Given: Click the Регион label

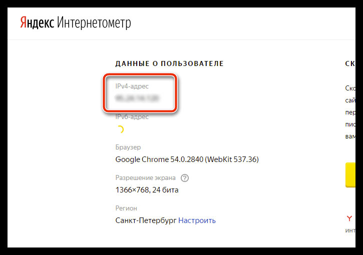Looking at the screenshot, I should (x=126, y=208).
